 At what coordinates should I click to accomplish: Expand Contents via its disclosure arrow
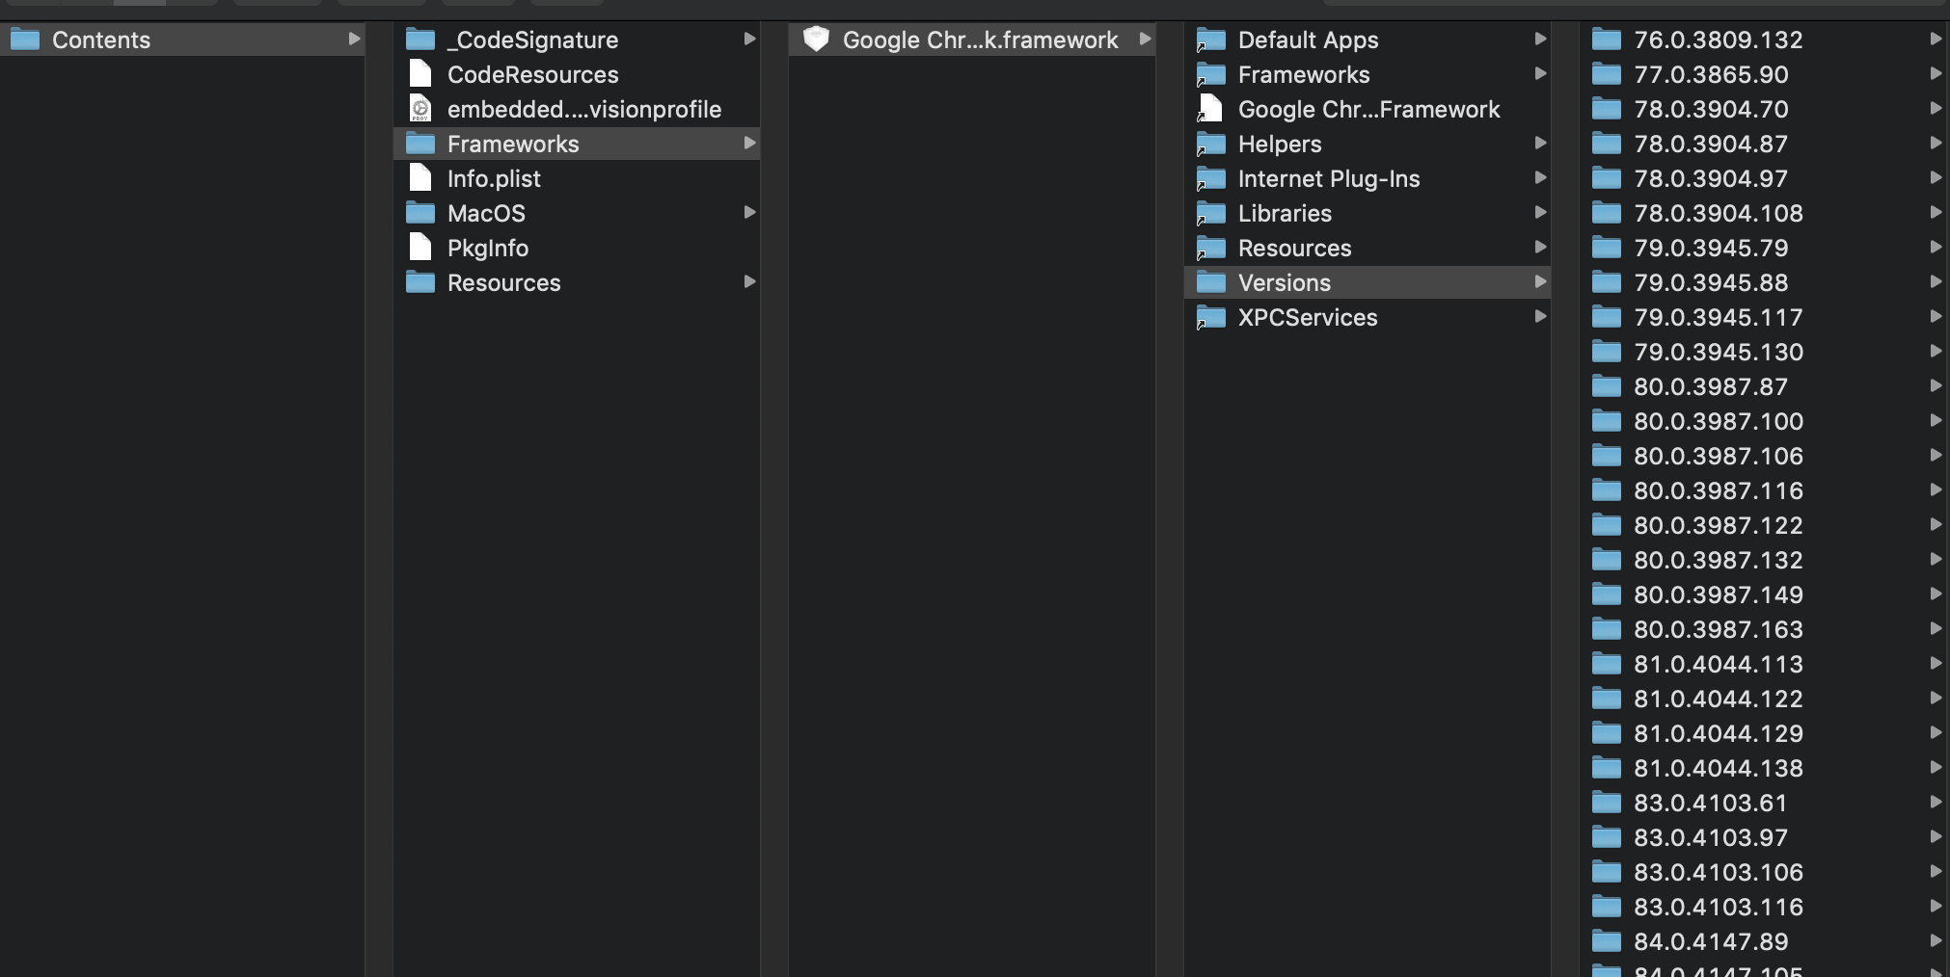click(354, 39)
